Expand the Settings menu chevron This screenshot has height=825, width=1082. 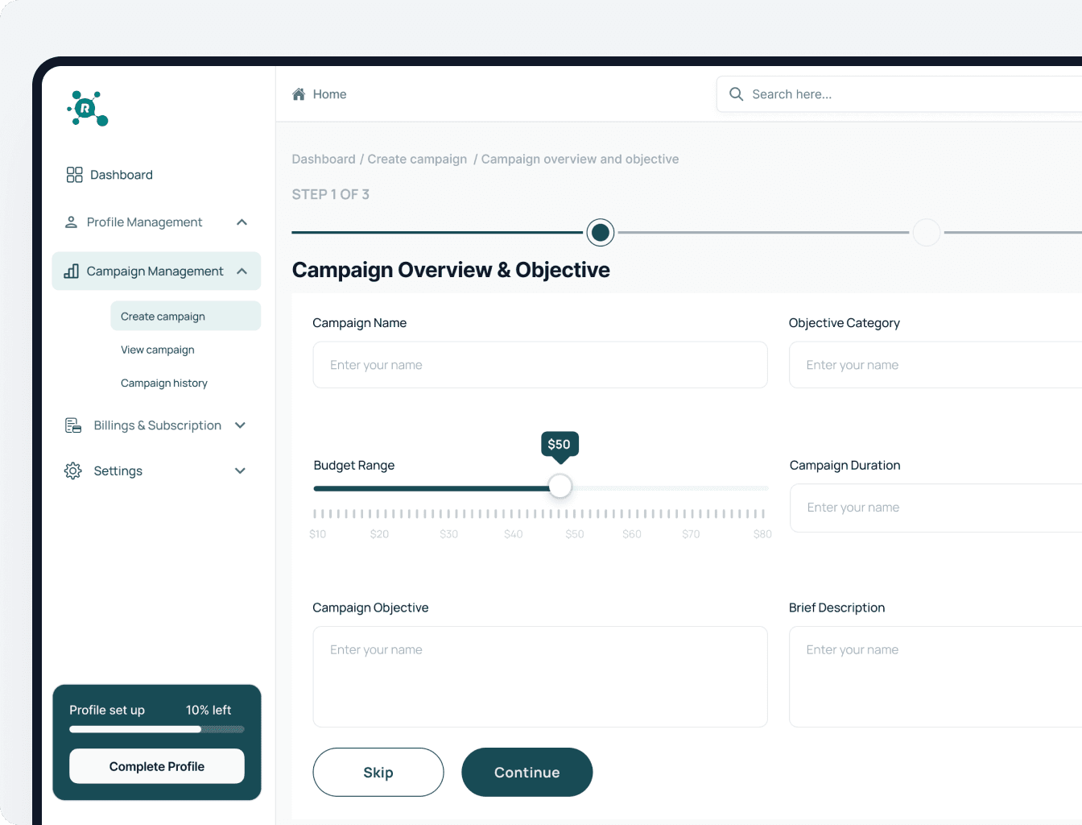[x=240, y=471]
